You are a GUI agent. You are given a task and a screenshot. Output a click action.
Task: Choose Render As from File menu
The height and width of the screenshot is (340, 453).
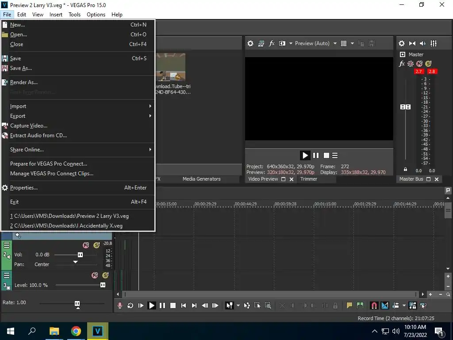pyautogui.click(x=78, y=82)
